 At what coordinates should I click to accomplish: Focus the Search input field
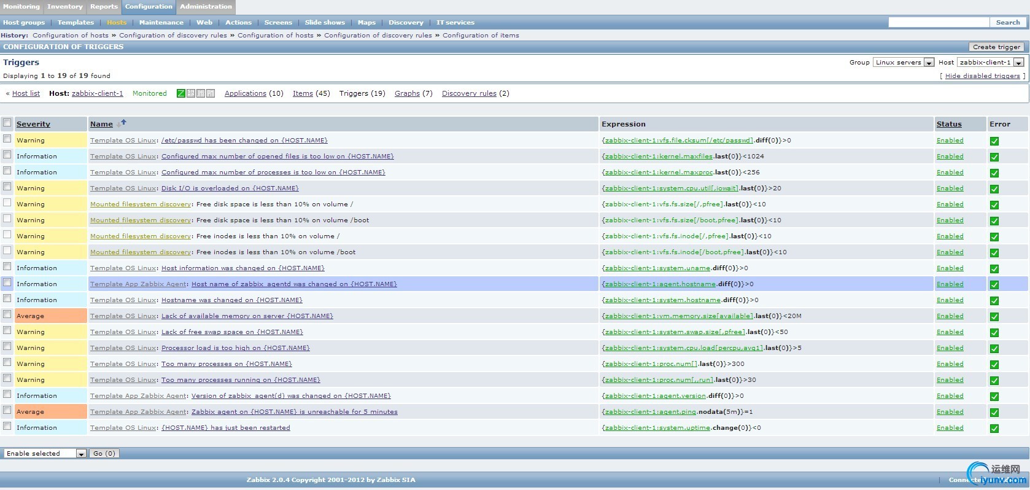point(939,22)
